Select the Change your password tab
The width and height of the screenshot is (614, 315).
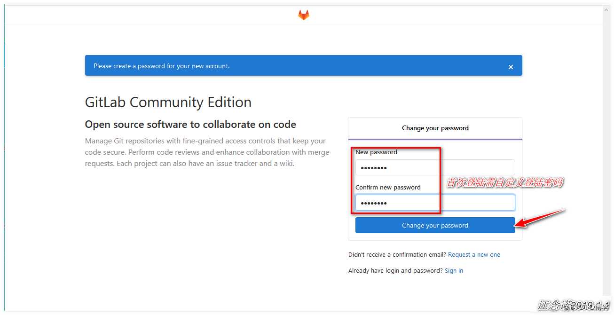(x=435, y=128)
